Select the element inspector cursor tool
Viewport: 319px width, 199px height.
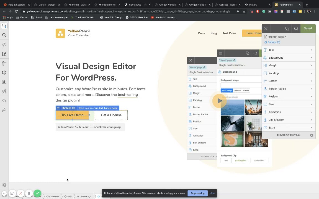coord(4,26)
